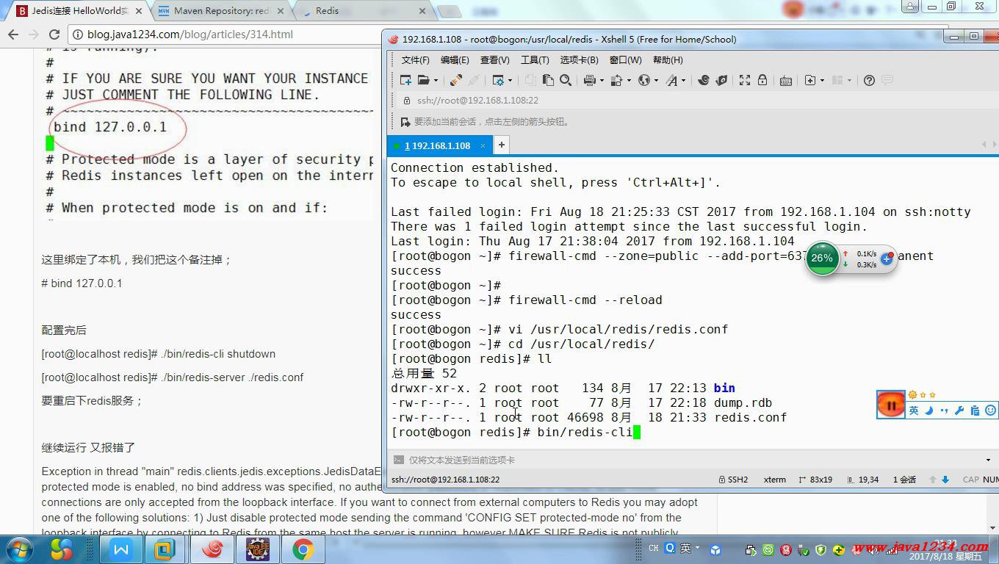This screenshot has height=564, width=999.
Task: Open the 帮助(H) menu
Action: (x=668, y=59)
